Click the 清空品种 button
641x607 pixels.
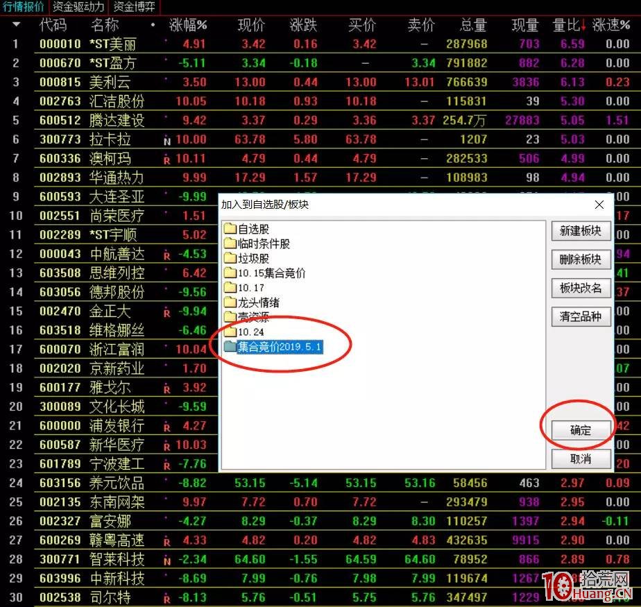(x=581, y=316)
